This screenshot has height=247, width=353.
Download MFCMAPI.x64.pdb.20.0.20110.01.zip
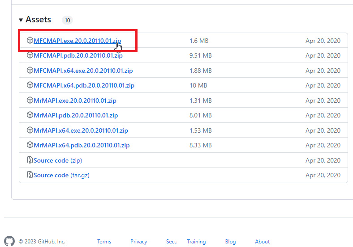point(84,85)
